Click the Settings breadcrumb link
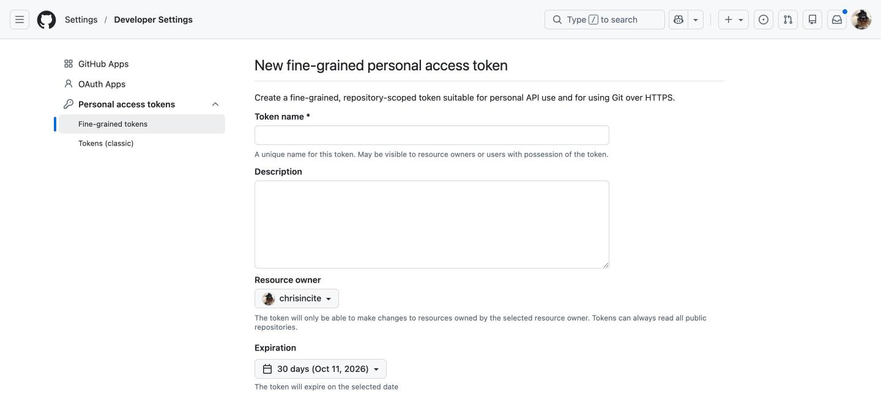The image size is (881, 408). pyautogui.click(x=81, y=20)
